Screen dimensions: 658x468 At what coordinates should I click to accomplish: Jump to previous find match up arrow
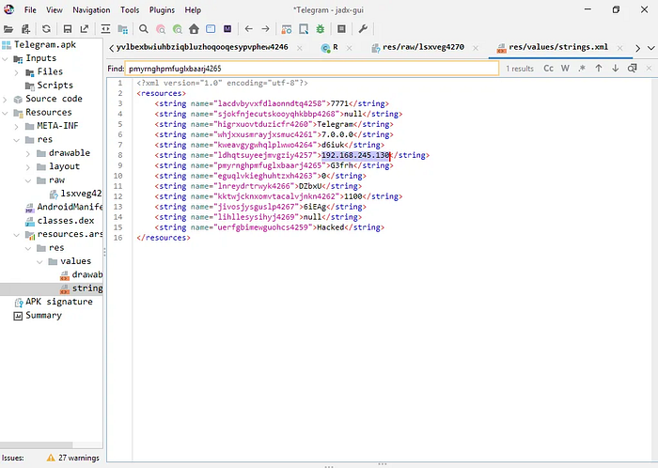(x=599, y=69)
